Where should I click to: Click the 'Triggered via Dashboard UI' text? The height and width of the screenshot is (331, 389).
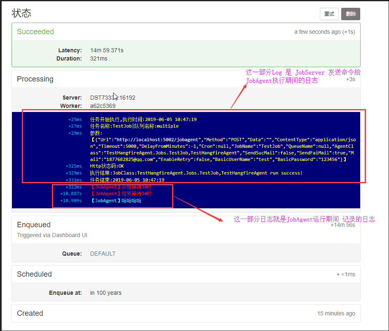(x=52, y=235)
